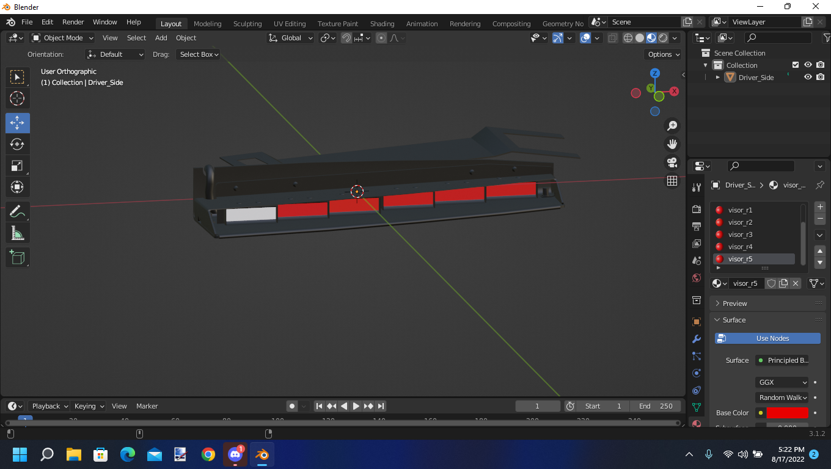Click the zoom magnifier viewport icon
Screen dimensions: 831x469
coord(672,126)
